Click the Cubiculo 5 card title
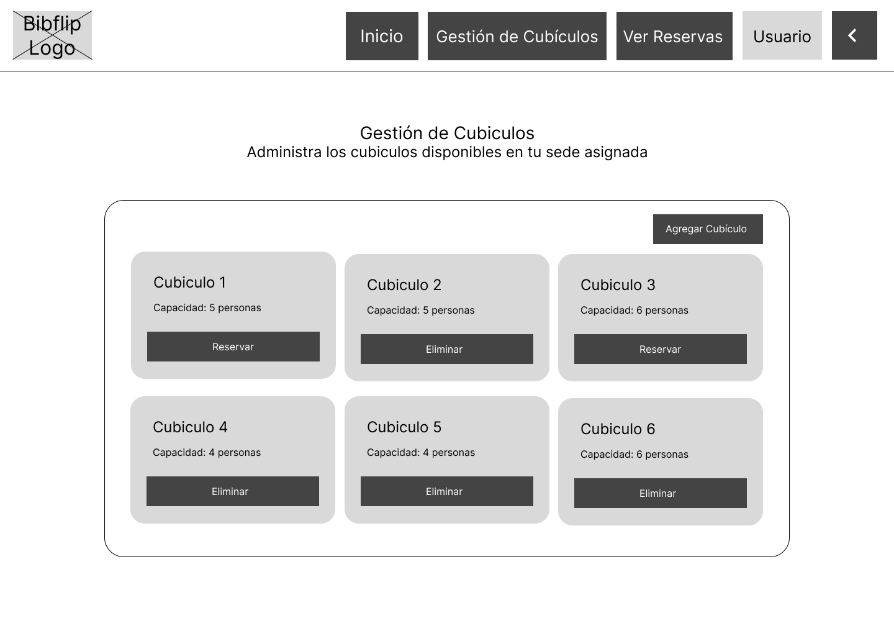Image resolution: width=894 pixels, height=636 pixels. [404, 427]
